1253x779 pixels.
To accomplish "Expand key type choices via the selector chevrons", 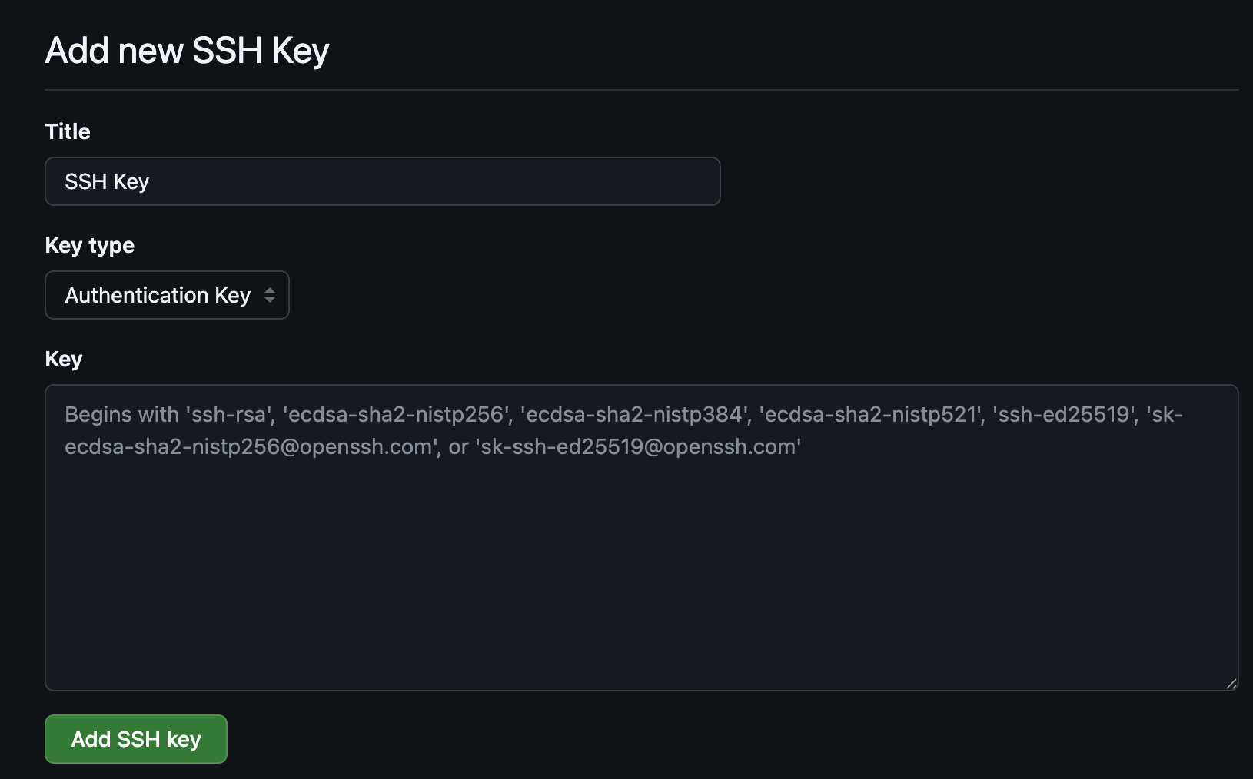I will point(270,295).
